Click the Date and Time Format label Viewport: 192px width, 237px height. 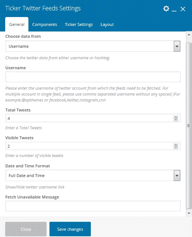coord(28,166)
